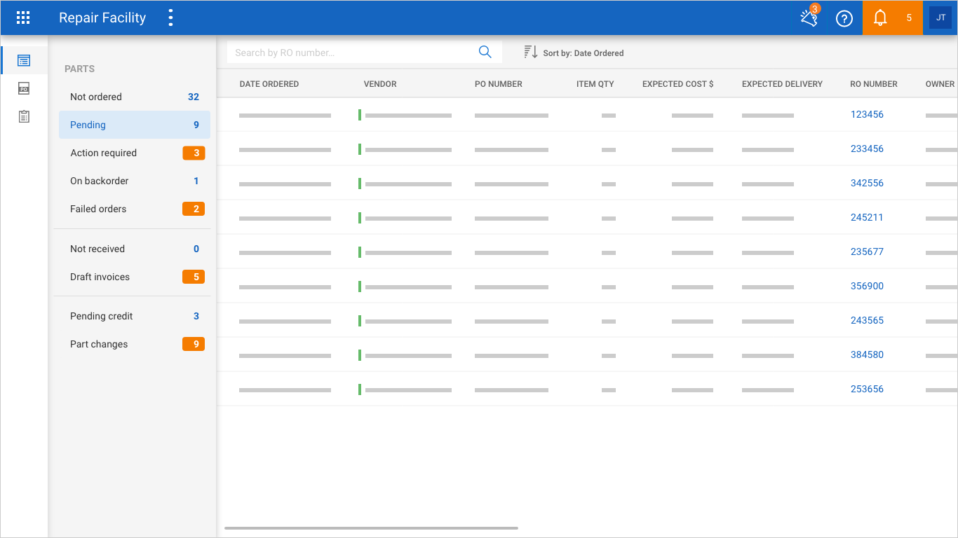Select Draft invoices filter

tap(135, 277)
